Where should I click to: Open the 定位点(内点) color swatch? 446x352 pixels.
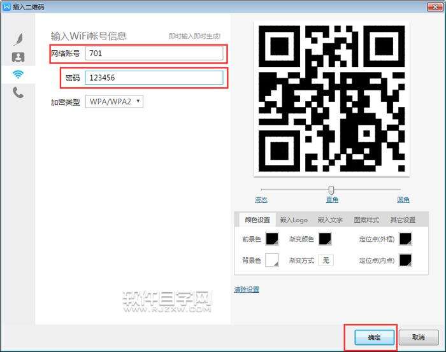click(x=405, y=260)
